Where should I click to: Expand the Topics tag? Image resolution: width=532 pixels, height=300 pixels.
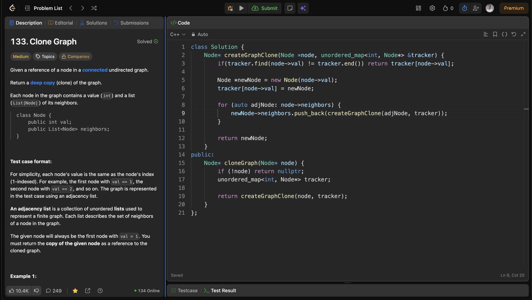[45, 56]
